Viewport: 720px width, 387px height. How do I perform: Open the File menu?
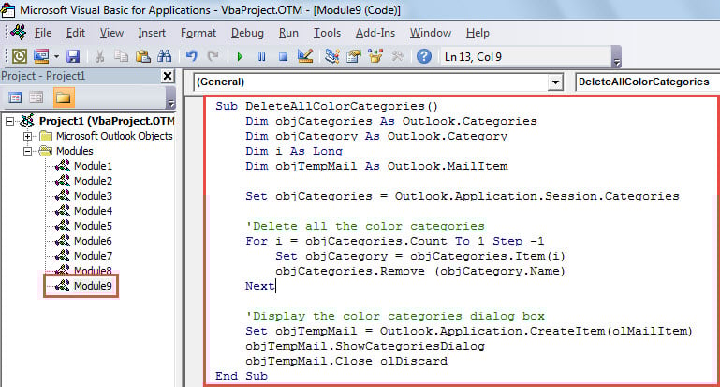pyautogui.click(x=43, y=33)
